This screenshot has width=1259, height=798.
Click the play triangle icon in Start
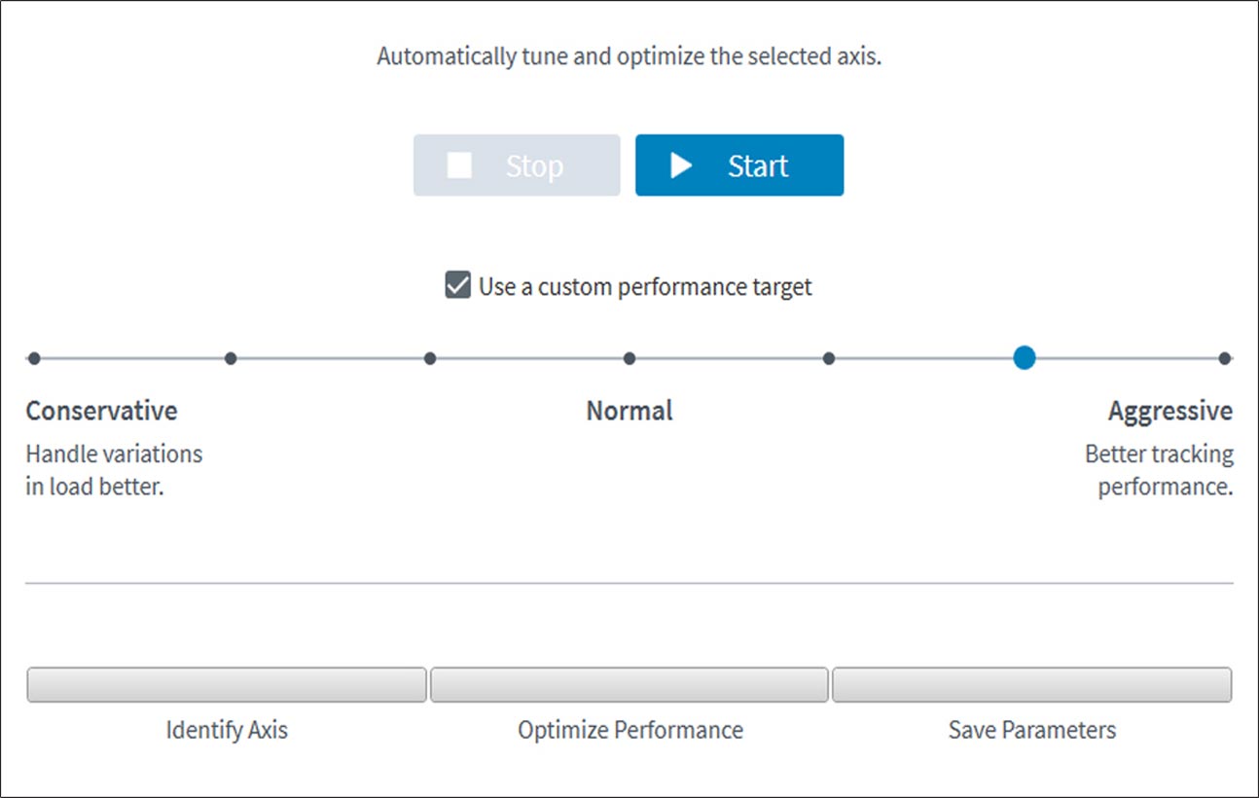click(x=681, y=165)
